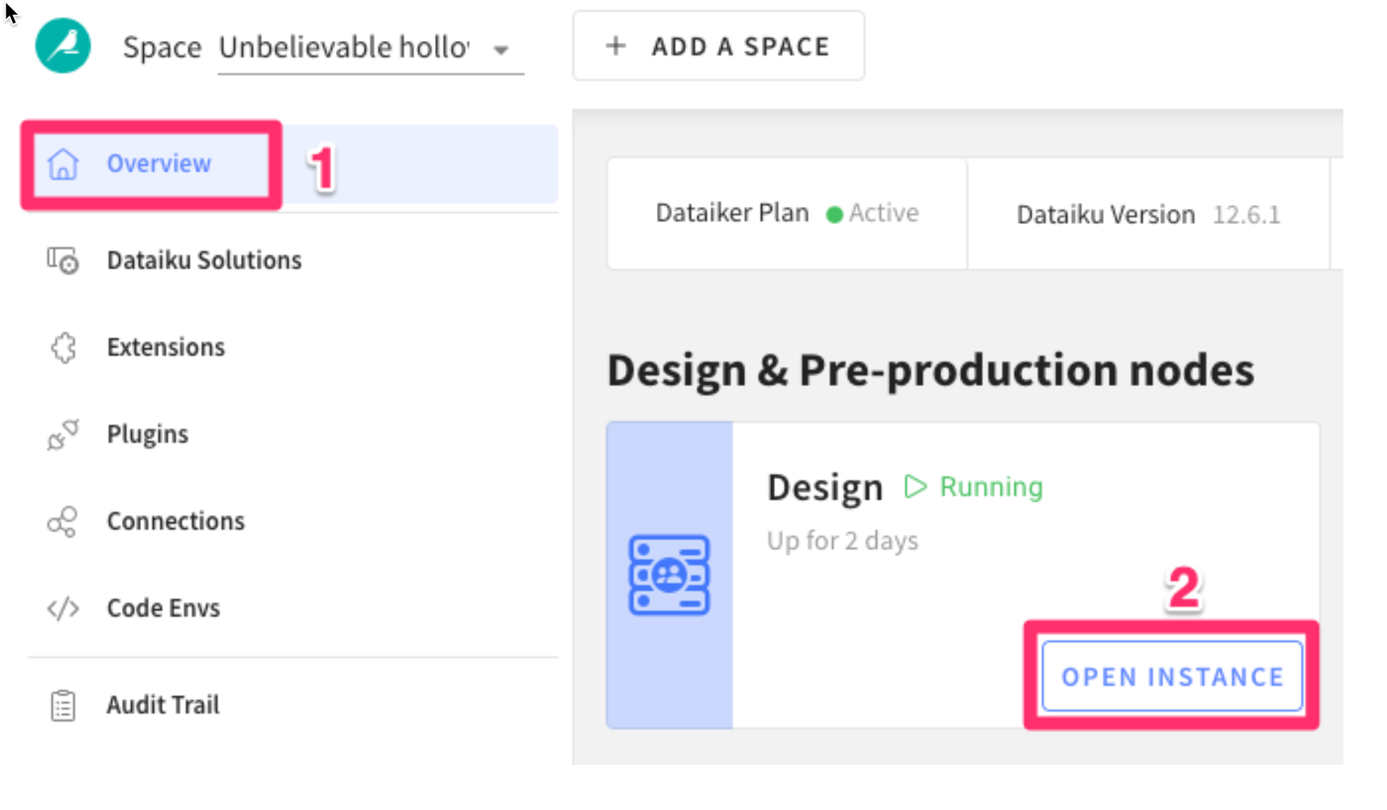
Task: Open the Code Envs page
Action: point(163,608)
